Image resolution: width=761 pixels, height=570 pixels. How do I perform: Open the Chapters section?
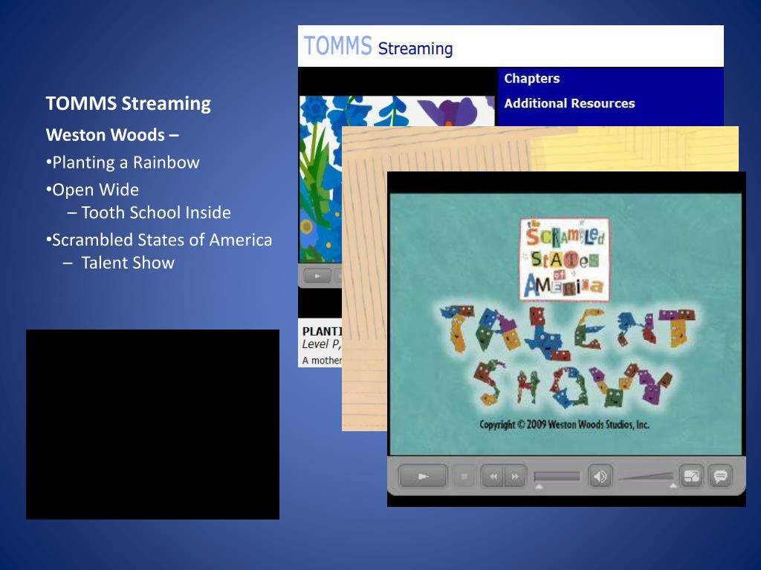pyautogui.click(x=532, y=79)
